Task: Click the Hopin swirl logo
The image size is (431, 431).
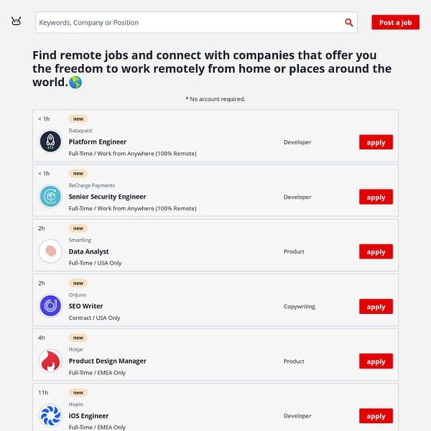Action: (x=50, y=415)
